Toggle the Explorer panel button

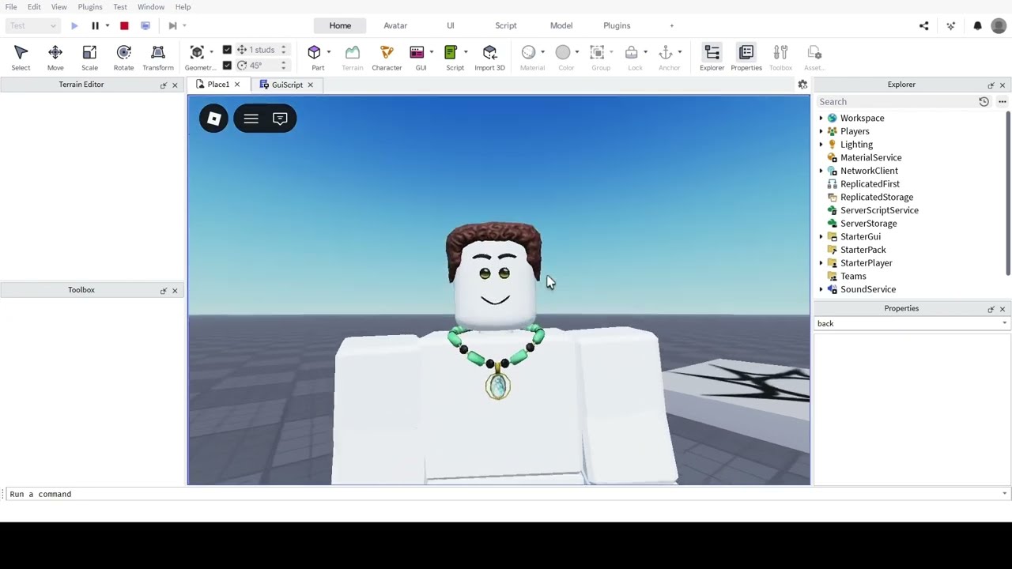pyautogui.click(x=712, y=58)
